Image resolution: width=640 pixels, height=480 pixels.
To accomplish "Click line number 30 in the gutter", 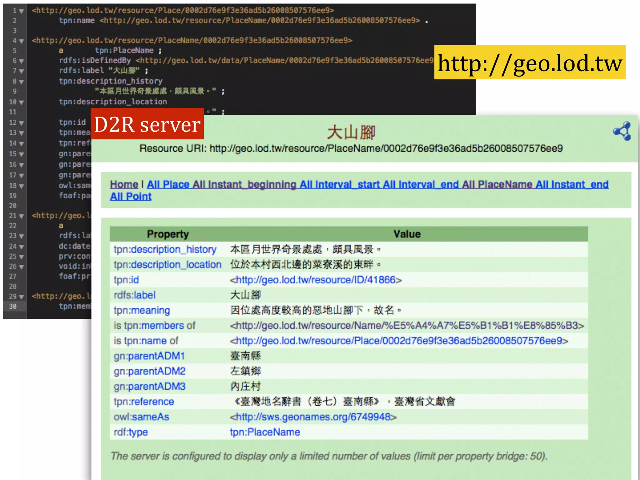I will click(13, 307).
